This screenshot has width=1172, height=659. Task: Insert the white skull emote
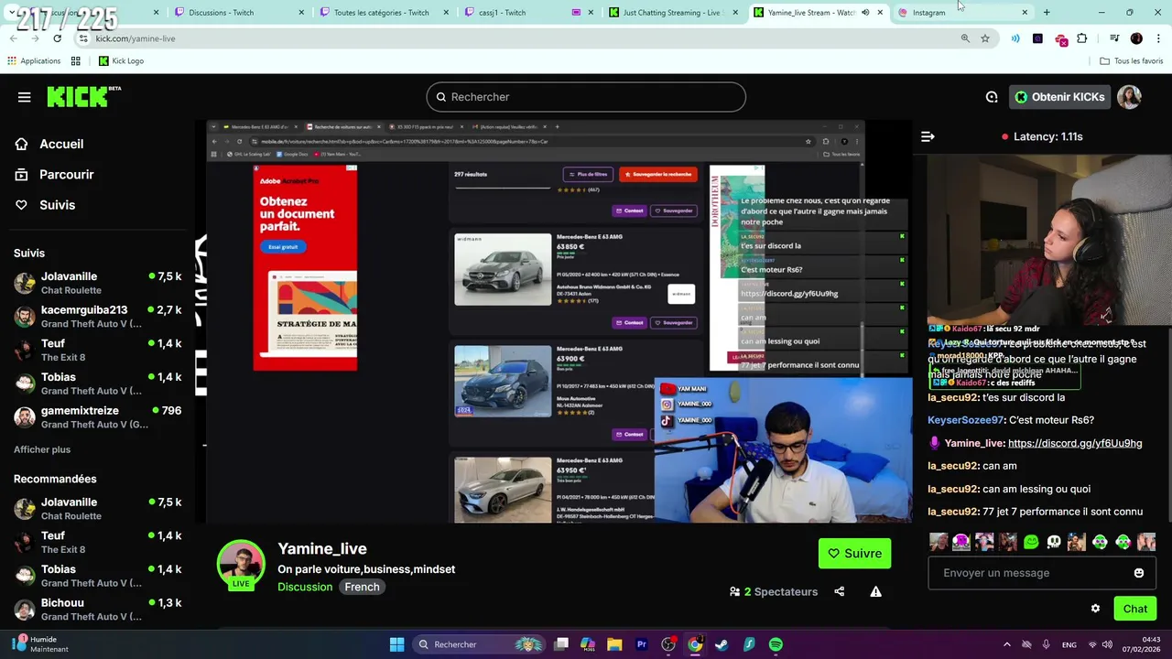1054,542
